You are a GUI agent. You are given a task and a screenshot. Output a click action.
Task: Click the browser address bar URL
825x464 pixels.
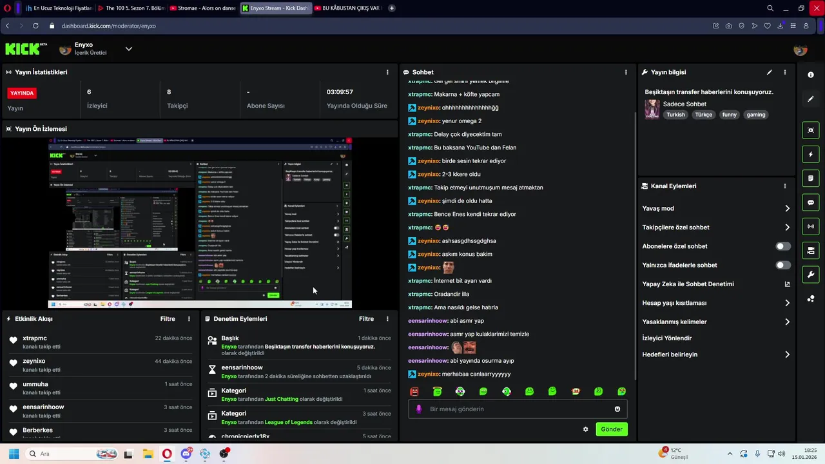coord(109,26)
